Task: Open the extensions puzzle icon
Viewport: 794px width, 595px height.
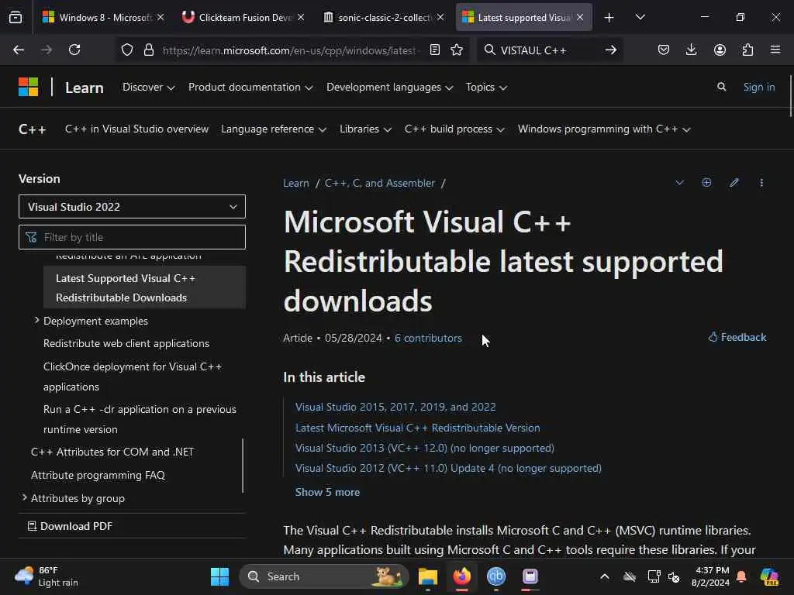Action: coord(747,50)
